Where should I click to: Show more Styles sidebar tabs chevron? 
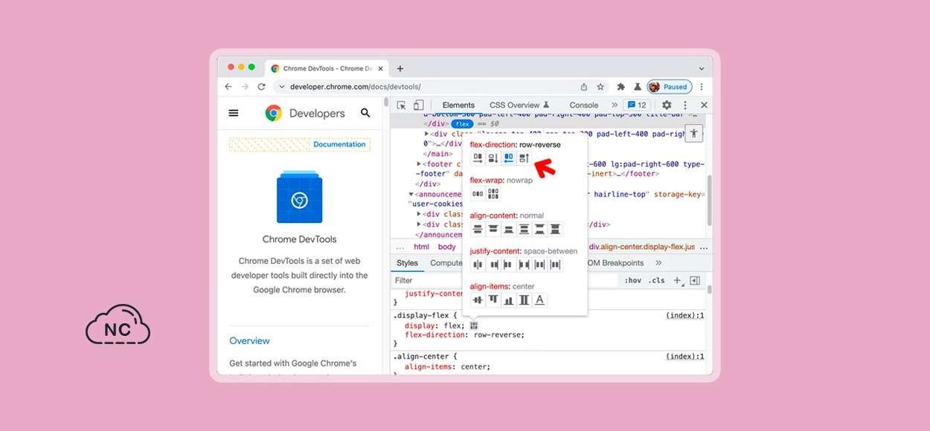click(658, 263)
